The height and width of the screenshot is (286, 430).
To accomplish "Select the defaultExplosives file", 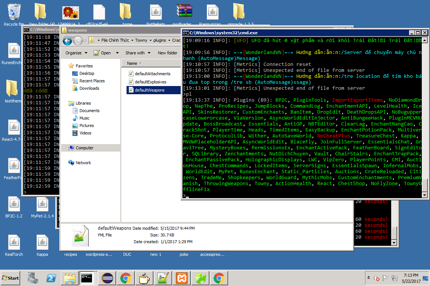I will [150, 82].
